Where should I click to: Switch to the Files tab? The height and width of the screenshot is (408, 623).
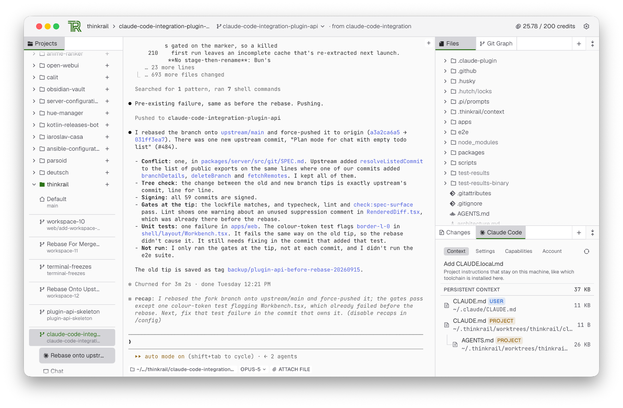pyautogui.click(x=456, y=44)
